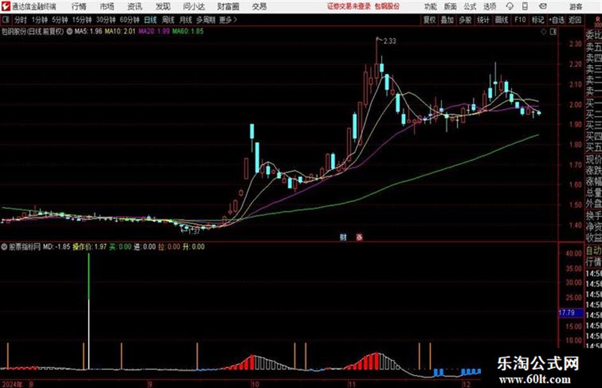Click the 通达信 red logo icon
The width and height of the screenshot is (602, 388).
pos(6,6)
